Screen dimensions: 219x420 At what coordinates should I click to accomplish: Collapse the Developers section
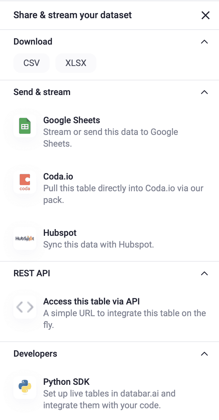pos(204,354)
